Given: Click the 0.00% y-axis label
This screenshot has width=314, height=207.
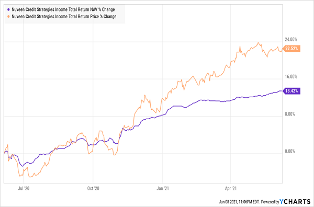Looking at the screenshot, I should point(290,151).
